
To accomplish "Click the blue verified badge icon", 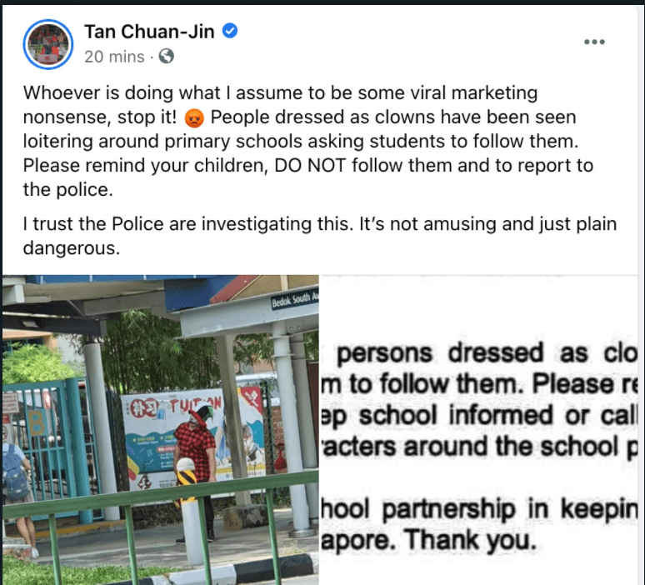I will coord(230,31).
